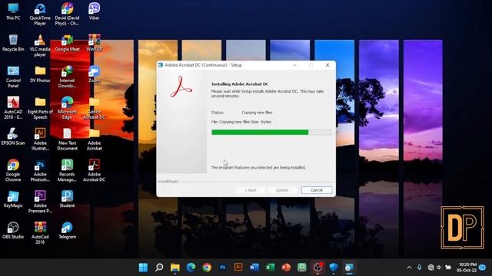Select the QuickTime Player desktop icon
This screenshot has width=492, height=276.
coord(40,15)
